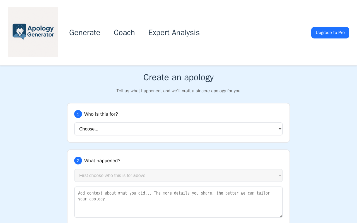Click the blue step 1 number badge
Image resolution: width=357 pixels, height=223 pixels.
[x=78, y=114]
